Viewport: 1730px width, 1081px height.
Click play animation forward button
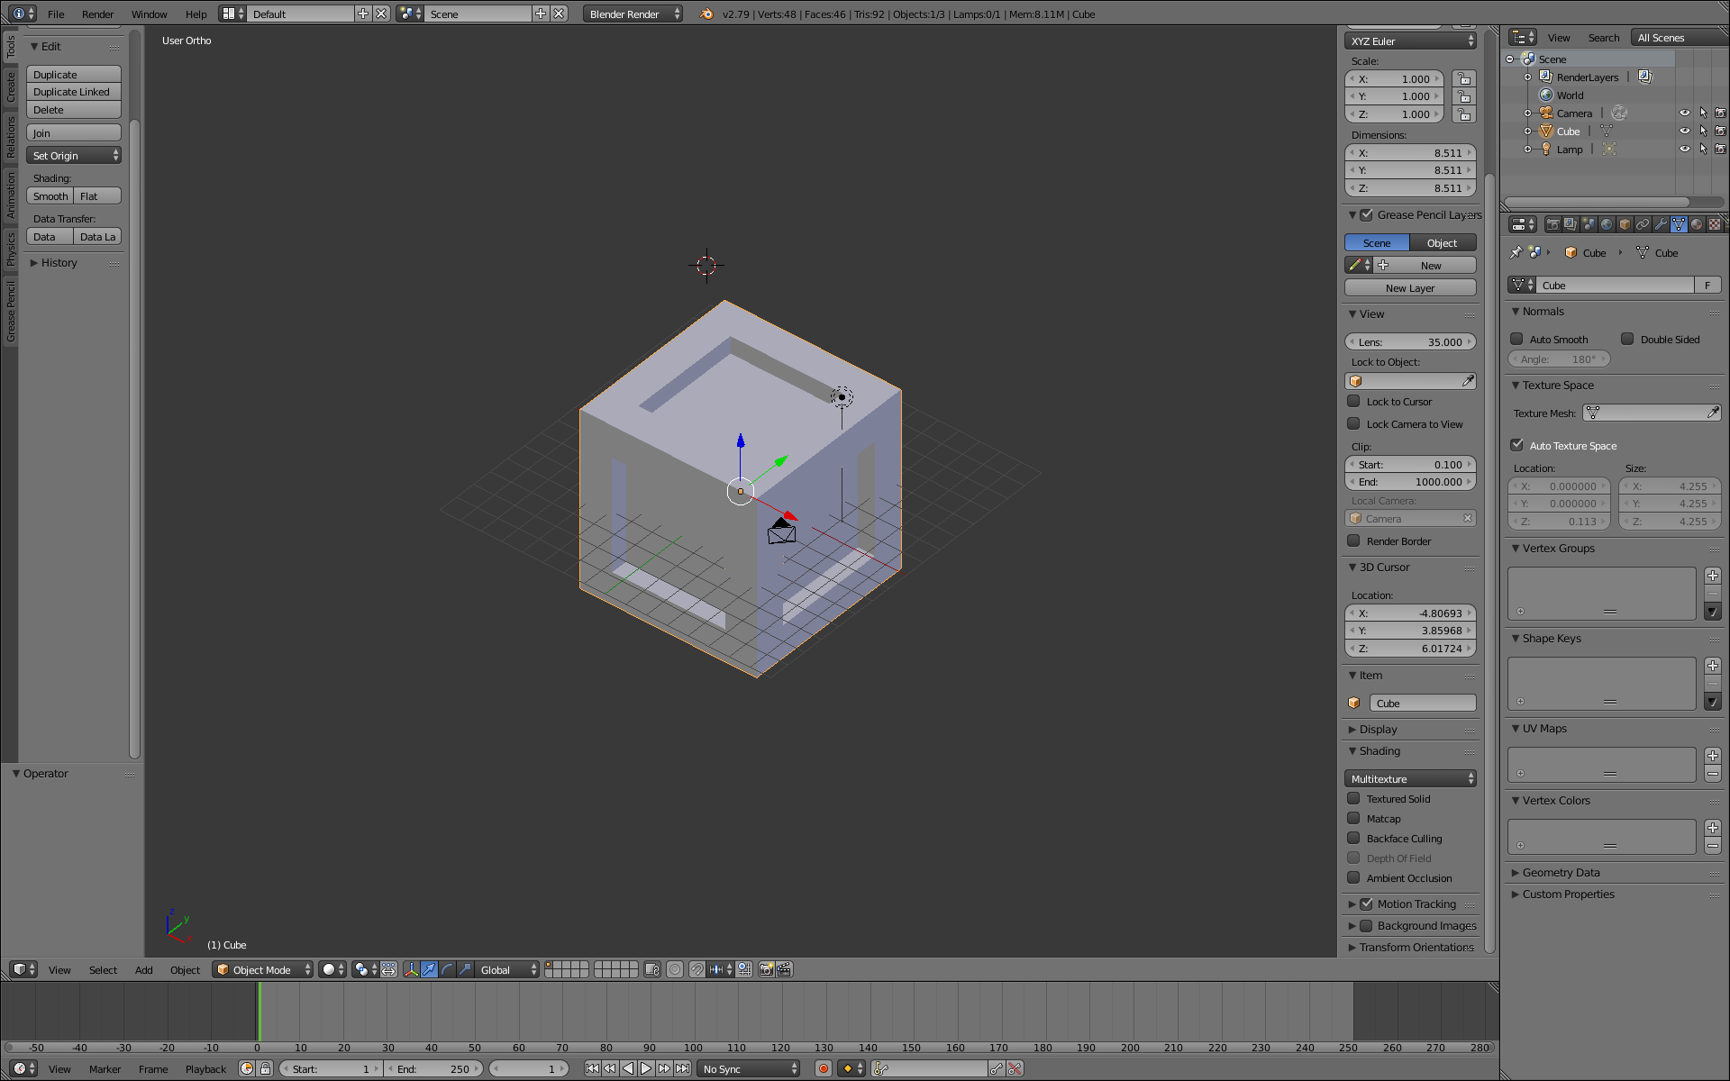pos(646,1068)
